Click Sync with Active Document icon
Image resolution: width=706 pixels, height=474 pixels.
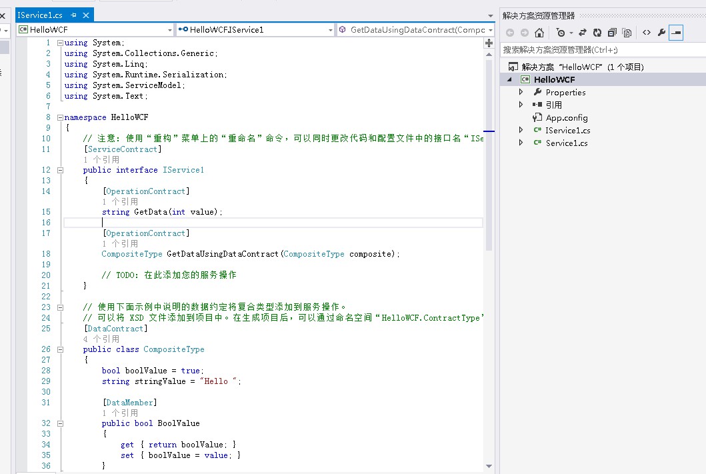tap(583, 33)
